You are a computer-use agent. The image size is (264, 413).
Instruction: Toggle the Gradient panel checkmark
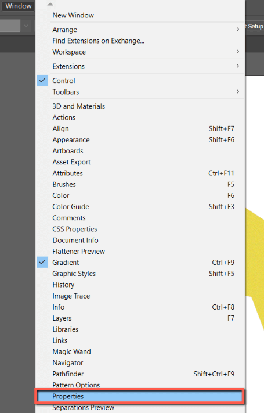42,263
